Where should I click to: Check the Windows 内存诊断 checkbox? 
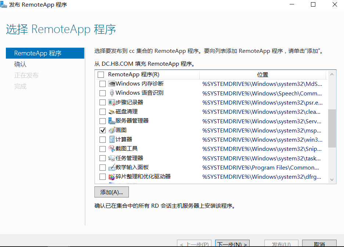102,84
